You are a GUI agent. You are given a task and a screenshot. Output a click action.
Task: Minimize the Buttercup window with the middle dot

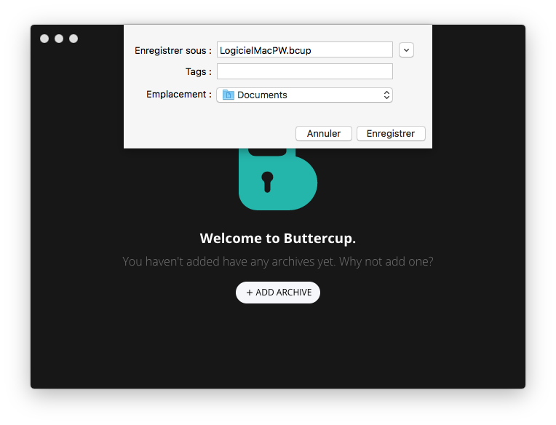pos(59,39)
